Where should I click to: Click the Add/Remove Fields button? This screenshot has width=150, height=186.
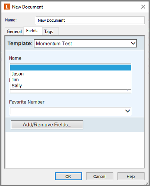tap(47, 125)
